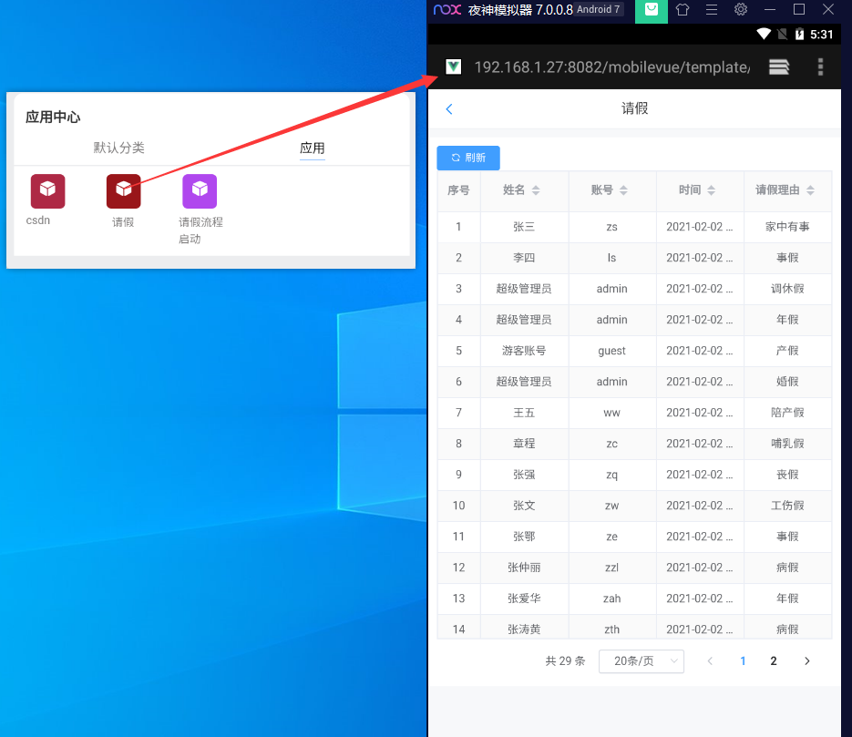Open the browser three-dot menu
This screenshot has width=852, height=737.
[820, 67]
